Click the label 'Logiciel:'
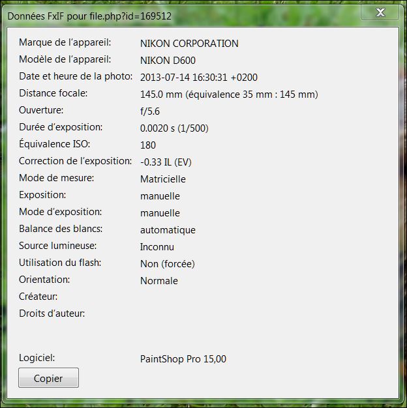The image size is (407, 408). click(37, 358)
